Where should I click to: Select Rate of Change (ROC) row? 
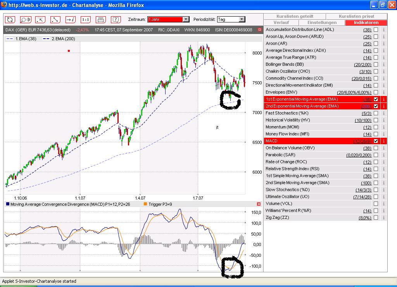[x=325, y=162]
